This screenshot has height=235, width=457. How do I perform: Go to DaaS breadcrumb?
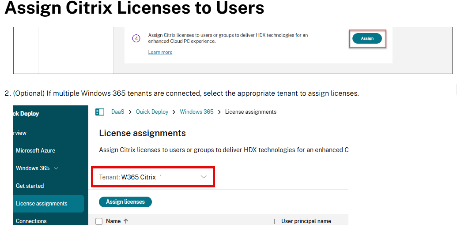point(118,112)
